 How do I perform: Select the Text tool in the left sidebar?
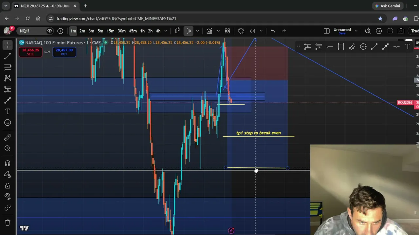pos(8,112)
